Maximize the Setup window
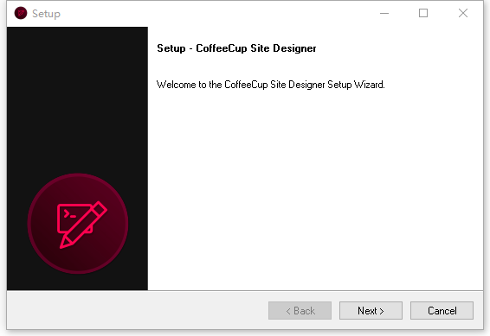The width and height of the screenshot is (490, 336). (423, 13)
